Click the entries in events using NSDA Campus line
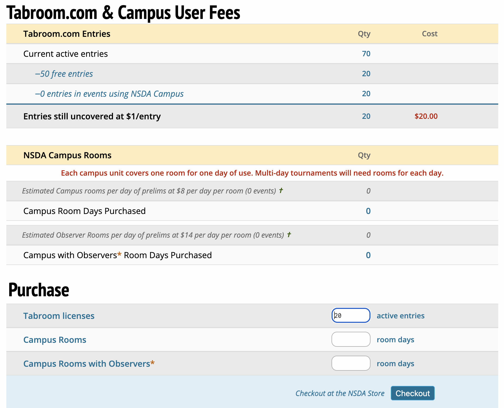504x408 pixels. [x=109, y=94]
